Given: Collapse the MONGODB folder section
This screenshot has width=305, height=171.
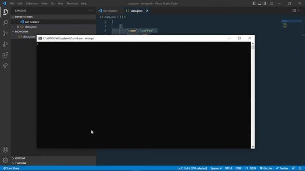Looking at the screenshot, I should 21,32.
